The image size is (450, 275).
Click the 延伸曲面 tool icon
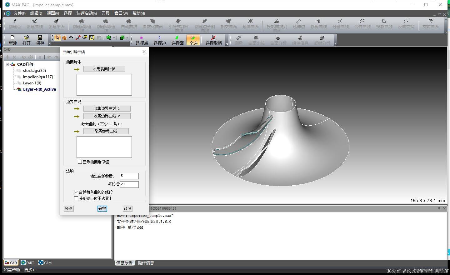coord(250,21)
